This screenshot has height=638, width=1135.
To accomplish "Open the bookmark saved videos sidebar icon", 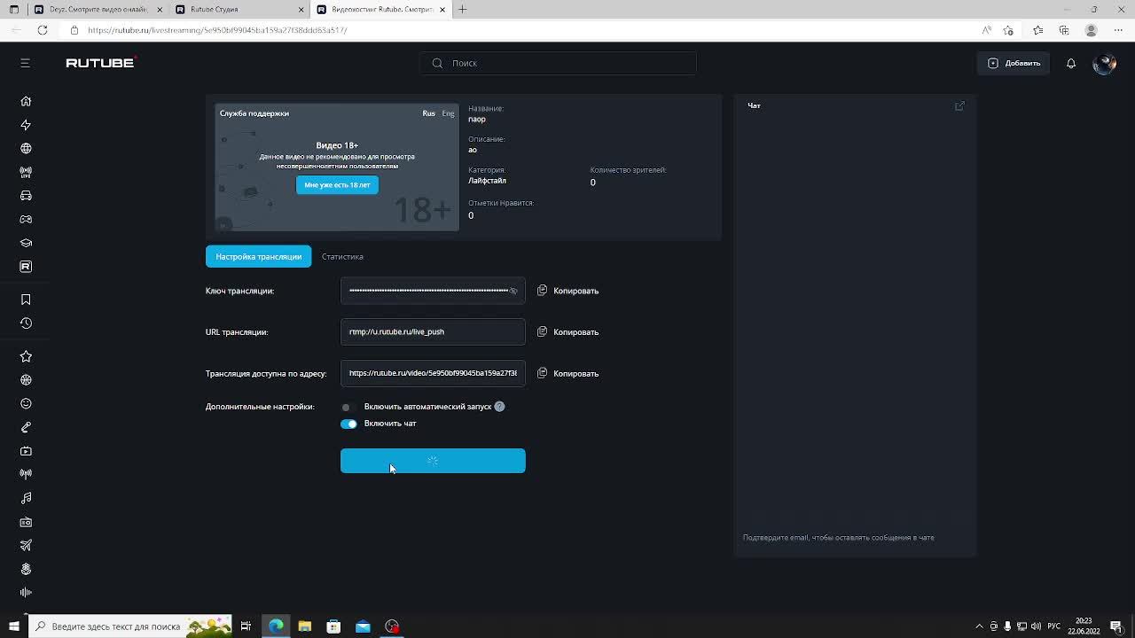I will 26,300.
